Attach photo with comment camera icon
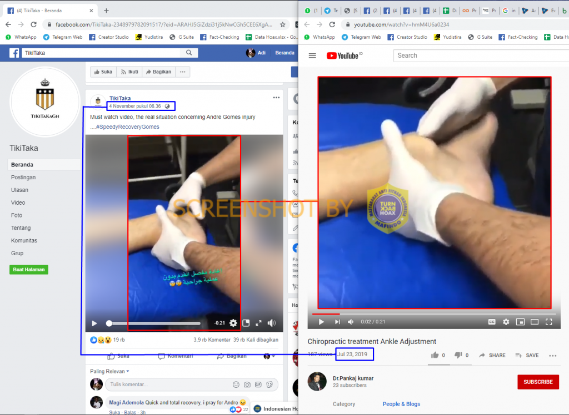The width and height of the screenshot is (569, 415). pyautogui.click(x=247, y=384)
